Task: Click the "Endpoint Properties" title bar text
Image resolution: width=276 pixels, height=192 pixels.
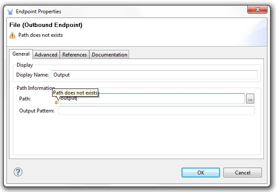Action: click(x=38, y=12)
